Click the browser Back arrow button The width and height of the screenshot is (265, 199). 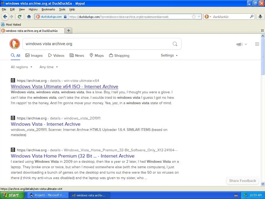pyautogui.click(x=5, y=17)
